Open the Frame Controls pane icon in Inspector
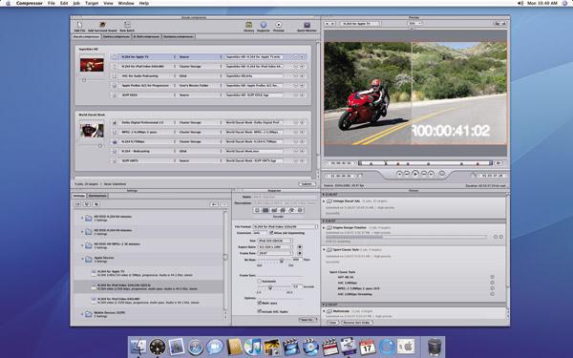Image resolution: width=573 pixels, height=358 pixels. point(274,210)
